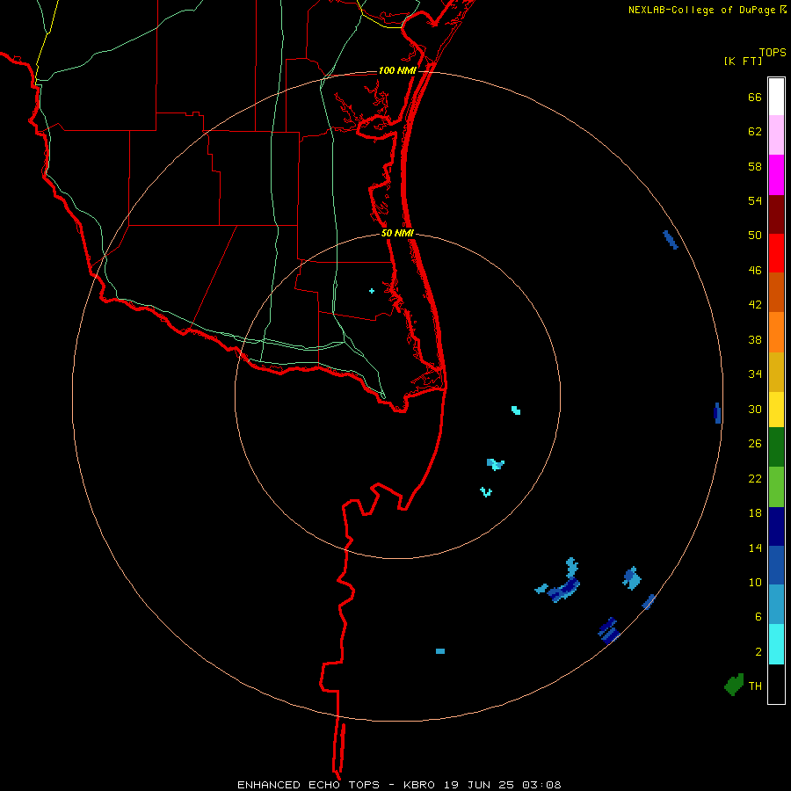Screen dimensions: 791x791
Task: Click the cyan legend swatch
Action: pyautogui.click(x=776, y=644)
